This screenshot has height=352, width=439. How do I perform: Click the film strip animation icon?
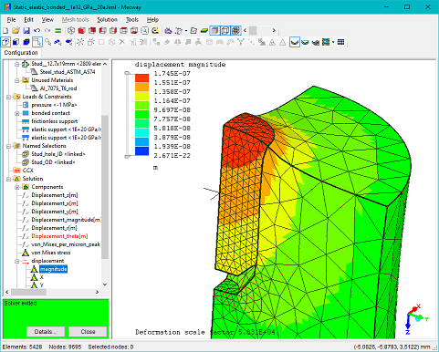click(x=326, y=42)
